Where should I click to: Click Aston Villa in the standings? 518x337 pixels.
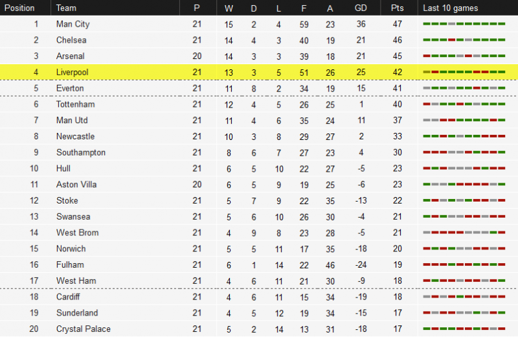tap(76, 185)
